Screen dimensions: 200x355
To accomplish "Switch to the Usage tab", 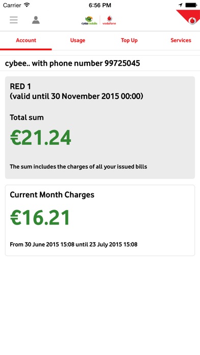I will [x=78, y=40].
